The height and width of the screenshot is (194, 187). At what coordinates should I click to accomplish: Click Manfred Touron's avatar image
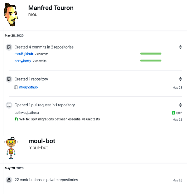tap(11, 15)
